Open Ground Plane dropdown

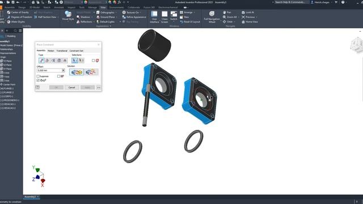(116, 17)
